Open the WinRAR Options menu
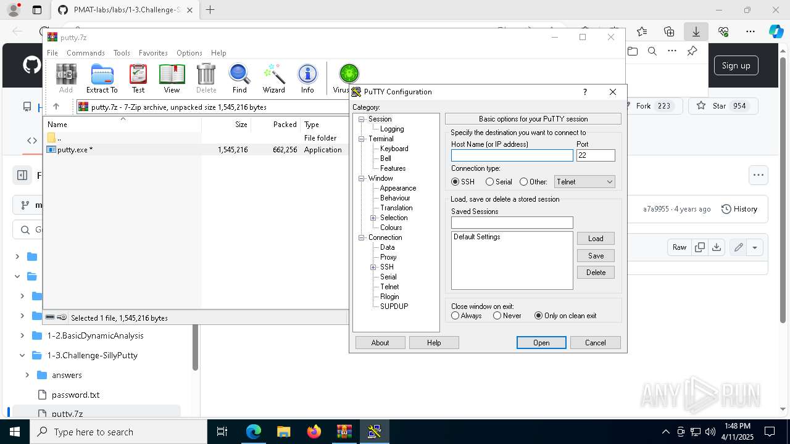This screenshot has height=444, width=790. tap(189, 53)
